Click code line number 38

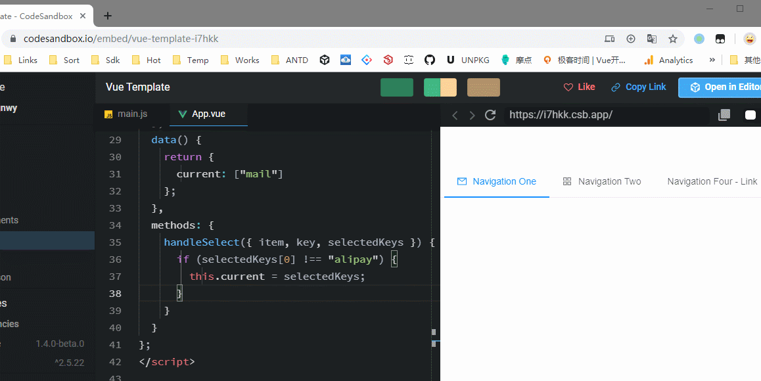[x=115, y=294]
